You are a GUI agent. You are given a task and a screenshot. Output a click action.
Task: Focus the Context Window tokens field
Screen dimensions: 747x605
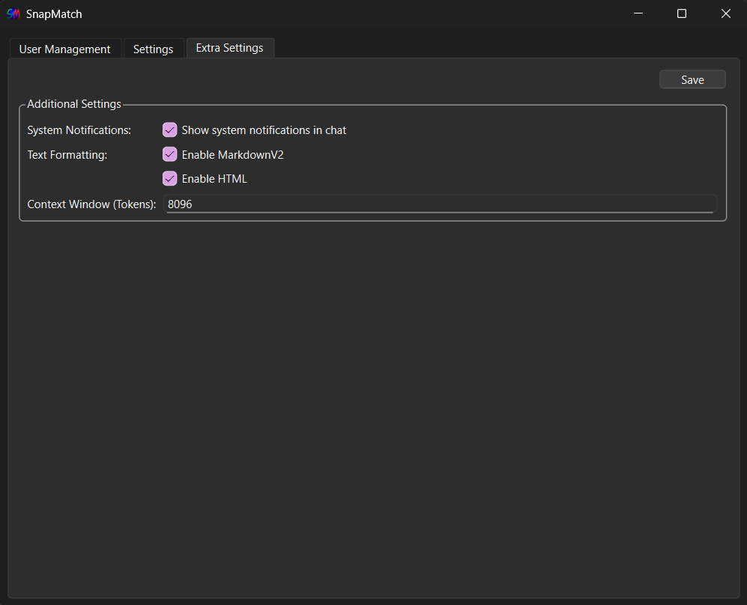pyautogui.click(x=440, y=204)
